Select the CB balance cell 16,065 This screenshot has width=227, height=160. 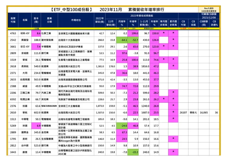(204, 113)
